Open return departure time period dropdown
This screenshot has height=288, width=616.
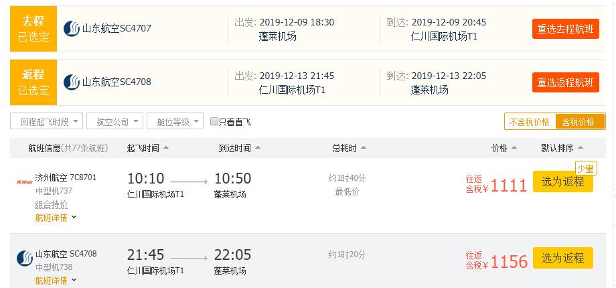(47, 122)
